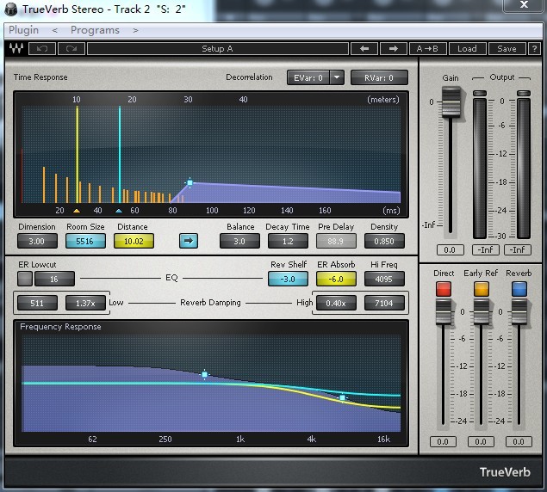The image size is (547, 492).
Task: Reset the left output clip indicator
Action: point(480,93)
